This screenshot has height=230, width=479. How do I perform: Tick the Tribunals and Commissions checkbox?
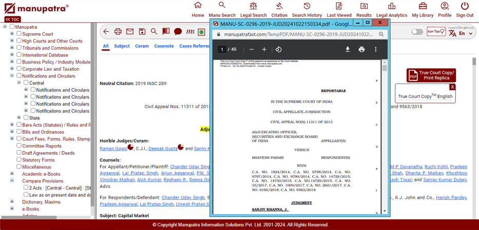(x=18, y=48)
